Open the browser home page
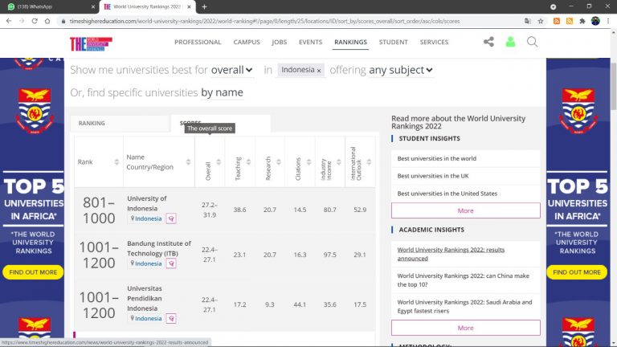This screenshot has height=347, width=617. [47, 21]
